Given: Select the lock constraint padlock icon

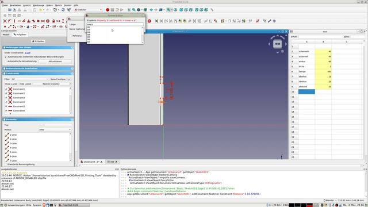Looking at the screenshot, I should coord(53,21).
